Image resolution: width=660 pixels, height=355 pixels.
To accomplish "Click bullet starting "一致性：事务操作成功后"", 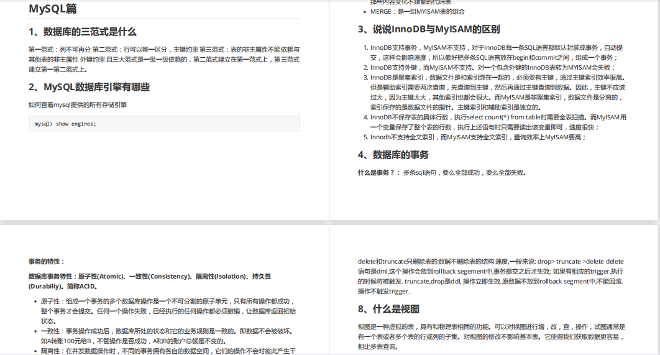I will [167, 336].
